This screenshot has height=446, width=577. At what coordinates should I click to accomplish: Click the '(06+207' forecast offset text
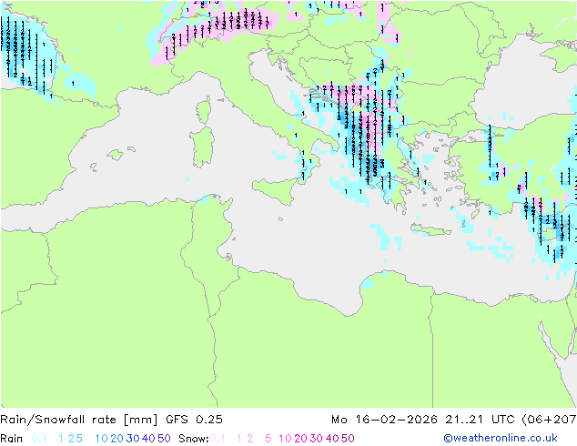(x=549, y=420)
